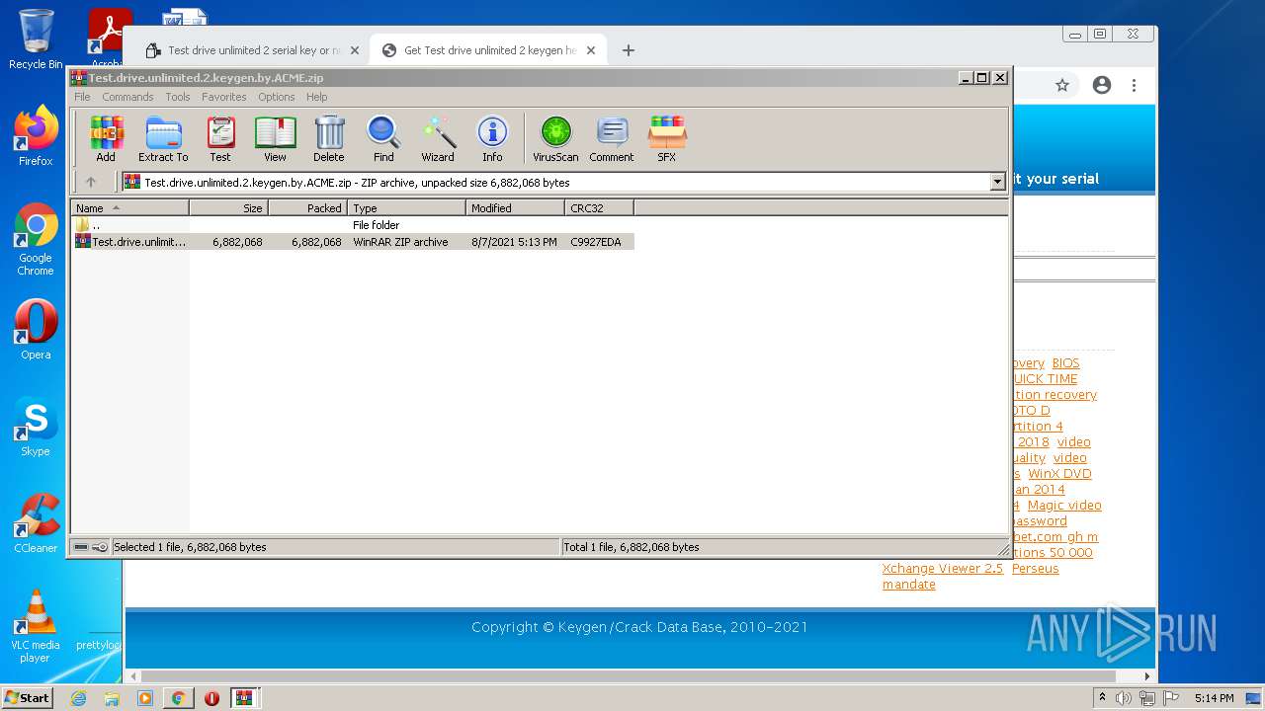1265x711 pixels.
Task: Switch to Get Test drive unlimited 2 keygen tab
Action: click(x=490, y=50)
